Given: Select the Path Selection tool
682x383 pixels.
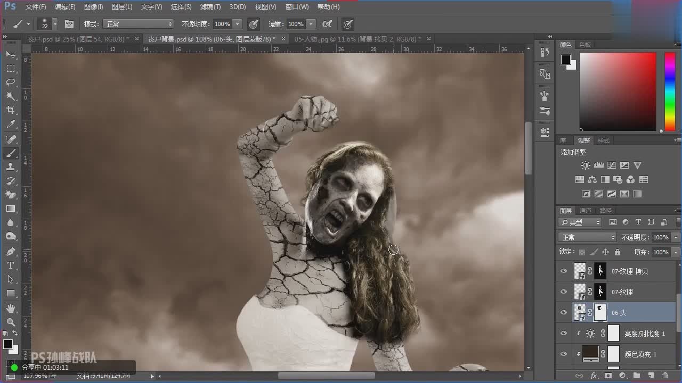Looking at the screenshot, I should click(11, 279).
